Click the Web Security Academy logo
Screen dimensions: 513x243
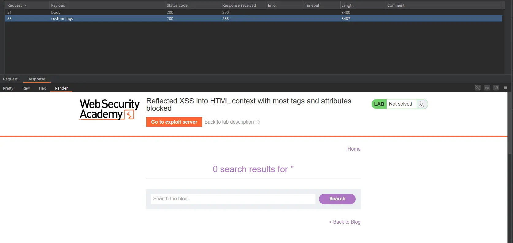coord(109,109)
